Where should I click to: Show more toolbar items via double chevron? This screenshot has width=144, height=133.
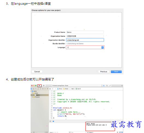122,86
